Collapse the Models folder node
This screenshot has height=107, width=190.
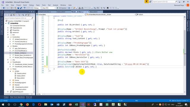(x=8, y=46)
